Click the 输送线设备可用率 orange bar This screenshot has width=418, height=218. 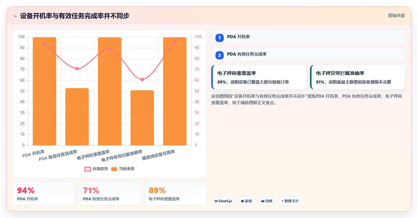[x=175, y=91]
